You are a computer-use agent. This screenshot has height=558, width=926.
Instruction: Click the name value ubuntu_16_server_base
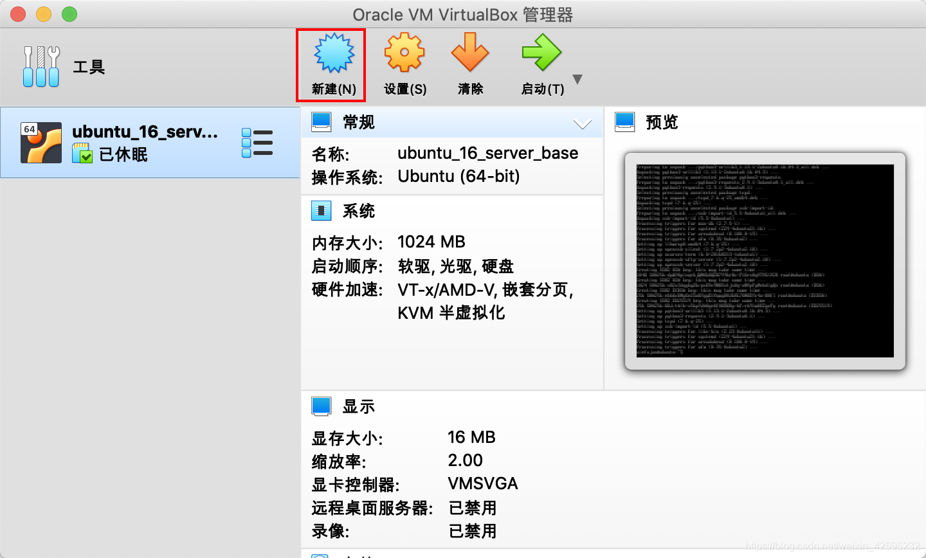click(x=487, y=153)
